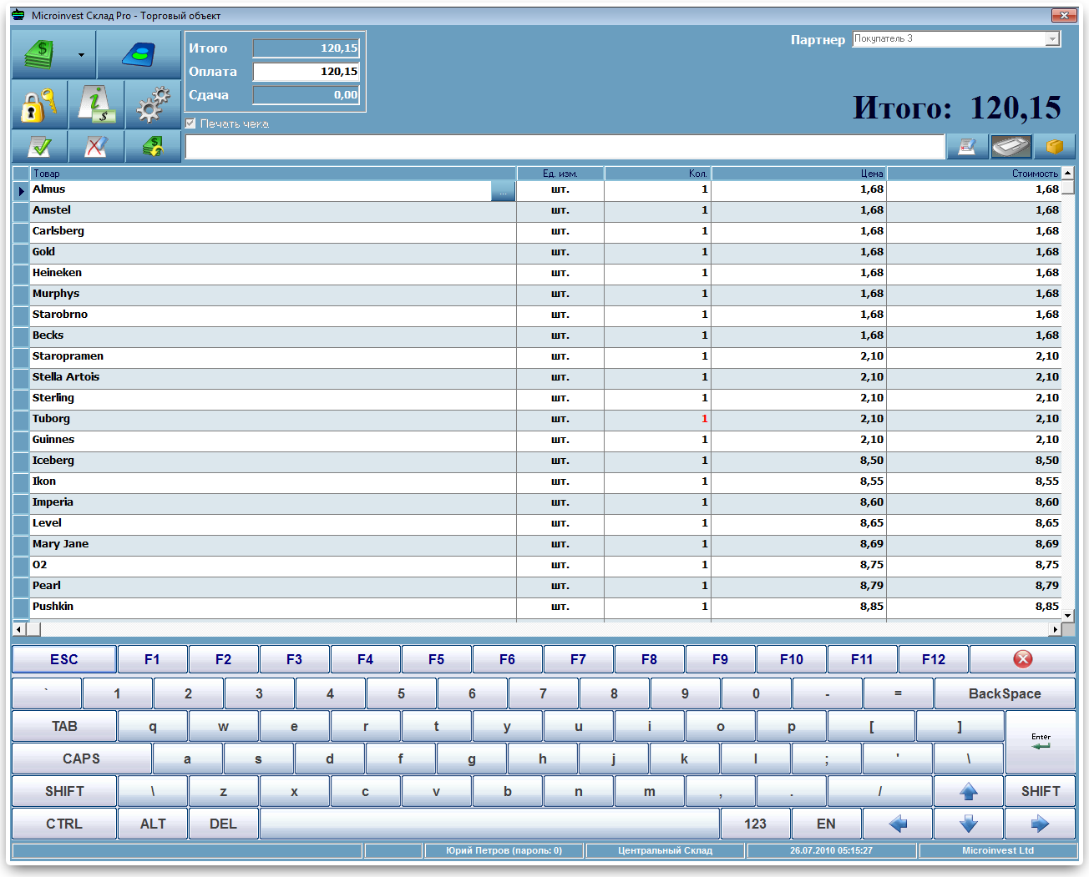Click the Стоимость column header

pyautogui.click(x=974, y=174)
